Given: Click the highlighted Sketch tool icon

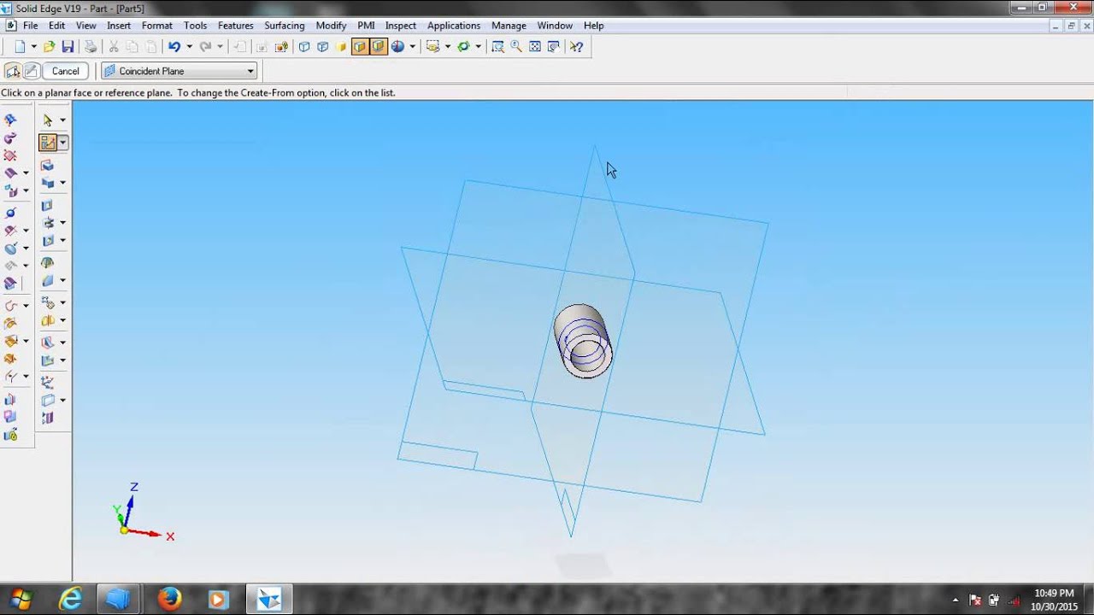Looking at the screenshot, I should pyautogui.click(x=48, y=143).
